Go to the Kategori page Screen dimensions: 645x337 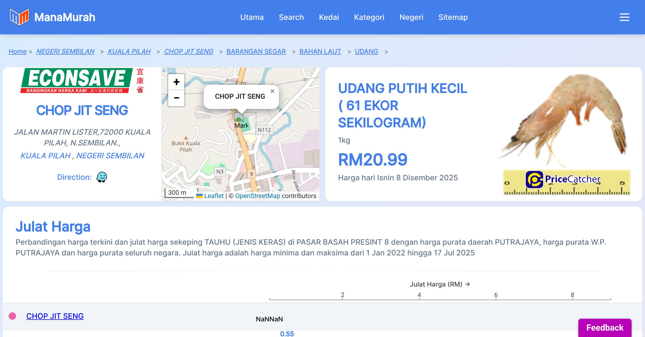pos(369,17)
